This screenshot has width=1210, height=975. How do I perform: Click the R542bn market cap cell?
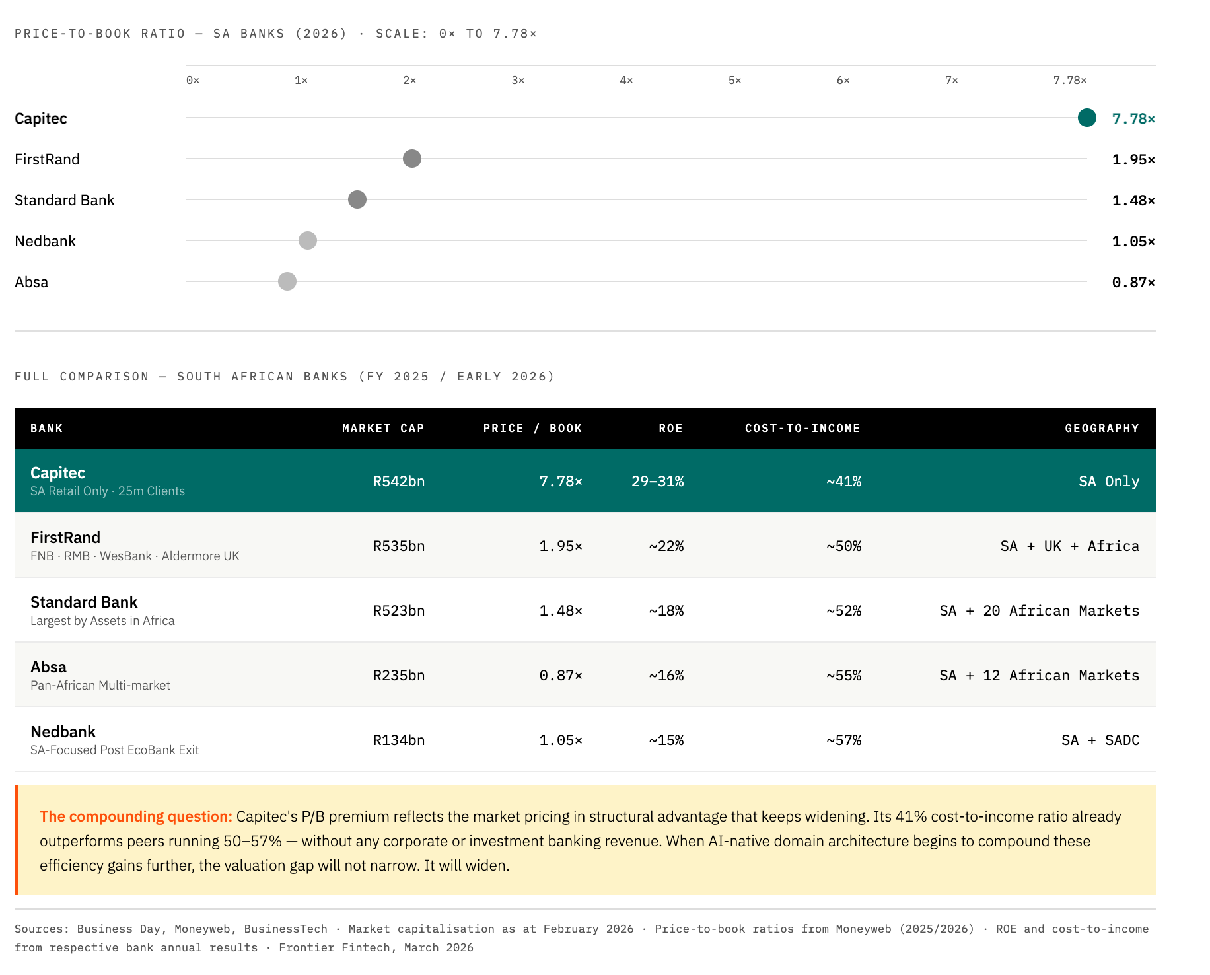click(x=398, y=481)
